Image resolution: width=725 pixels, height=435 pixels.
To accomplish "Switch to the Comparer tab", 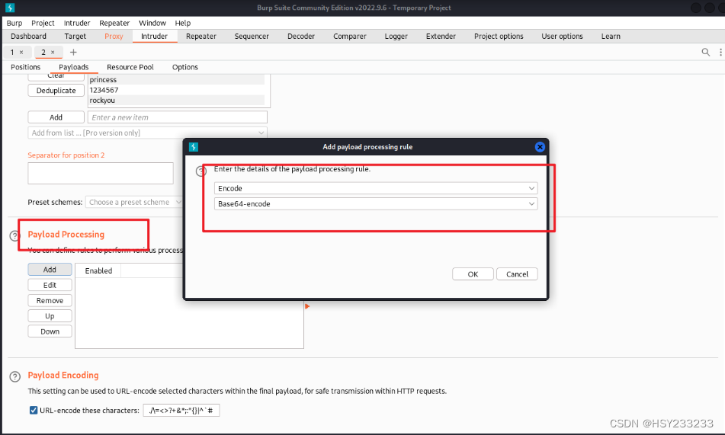I will (x=350, y=36).
